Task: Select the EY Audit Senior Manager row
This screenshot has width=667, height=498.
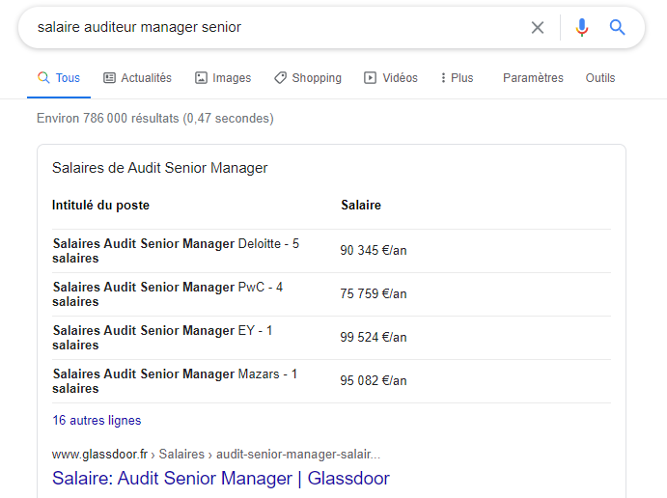Action: point(331,338)
